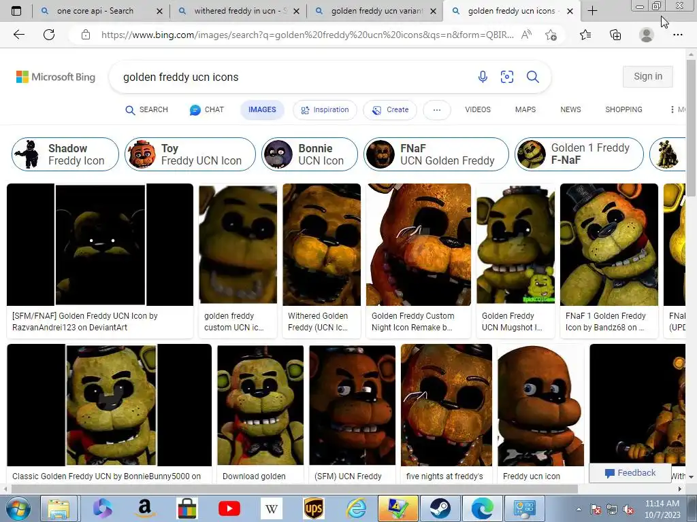Close 'golden freddy ucn icons' tab
Viewport: 697px width, 522px height.
pos(570,11)
